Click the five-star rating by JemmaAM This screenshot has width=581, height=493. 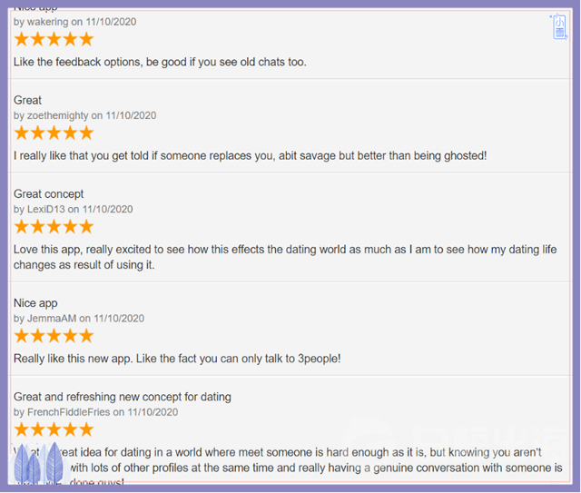click(54, 336)
